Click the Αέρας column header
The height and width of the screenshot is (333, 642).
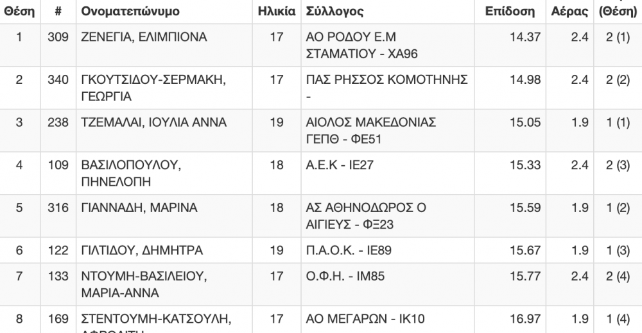569,11
